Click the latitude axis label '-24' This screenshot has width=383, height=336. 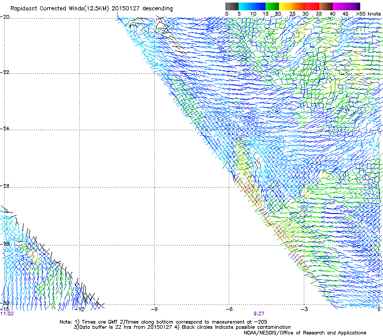tap(5, 128)
